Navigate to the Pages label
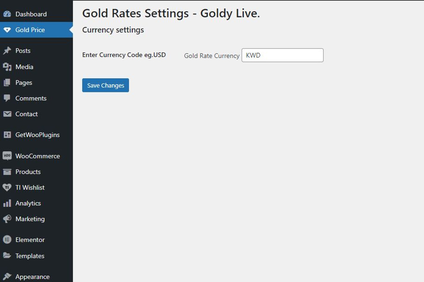The width and height of the screenshot is (424, 282). tap(24, 82)
